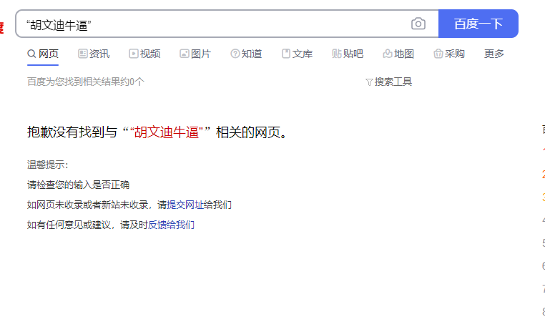Open the 文库 tab
The height and width of the screenshot is (322, 545).
297,54
